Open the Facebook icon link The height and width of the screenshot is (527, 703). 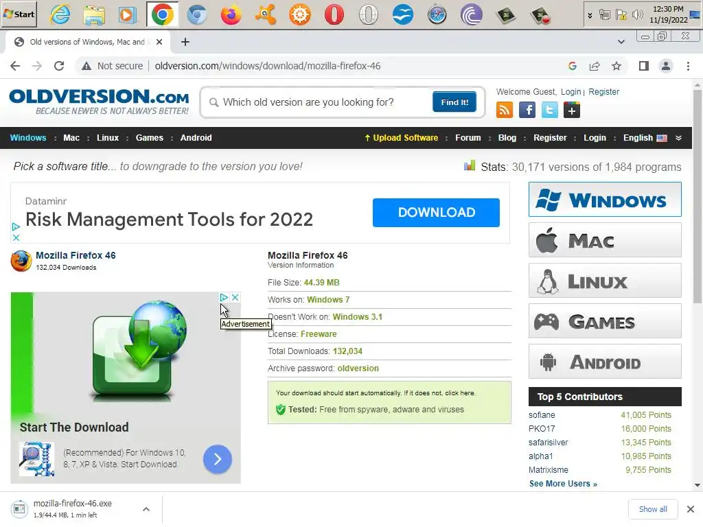[527, 110]
